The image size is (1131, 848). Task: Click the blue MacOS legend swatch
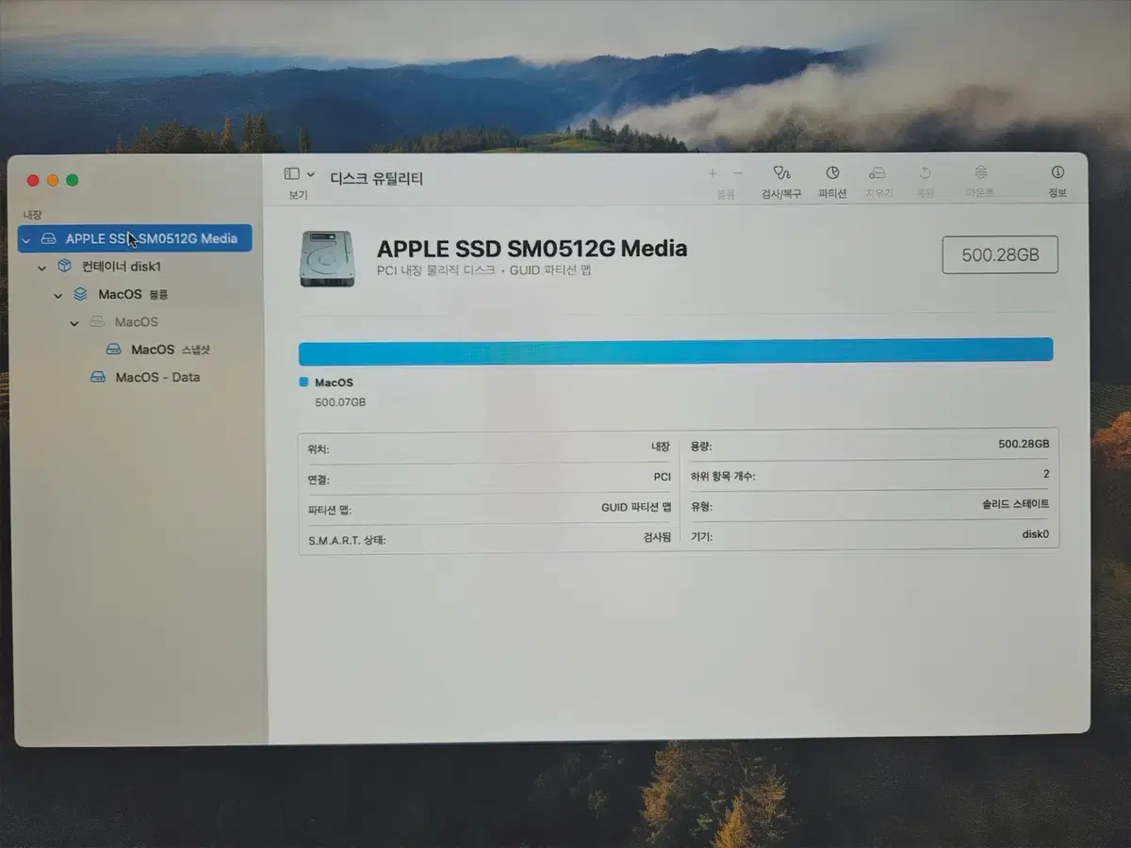[303, 382]
